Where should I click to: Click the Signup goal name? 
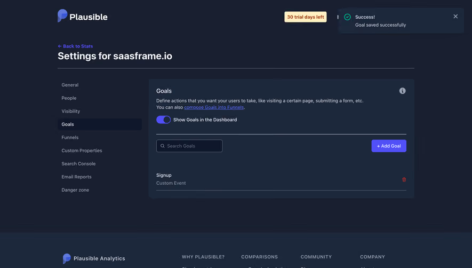click(164, 175)
